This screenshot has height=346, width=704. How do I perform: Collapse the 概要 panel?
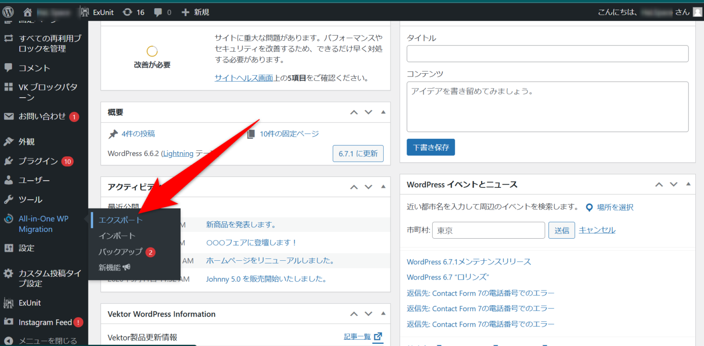coord(383,112)
